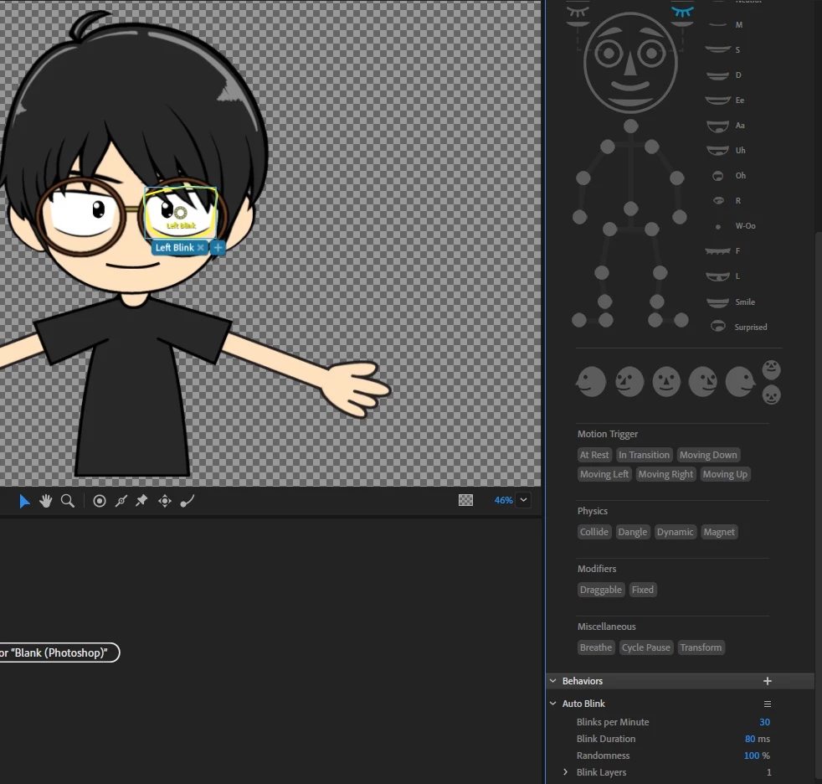Edit the Blink Duration value 80

pos(750,739)
